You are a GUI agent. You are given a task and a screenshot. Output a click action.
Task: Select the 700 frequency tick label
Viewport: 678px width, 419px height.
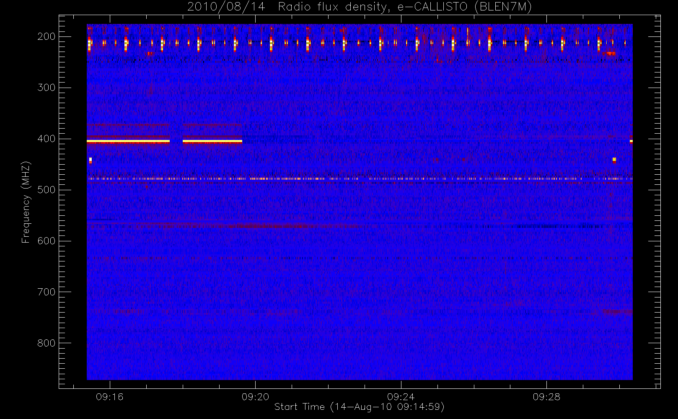click(47, 292)
